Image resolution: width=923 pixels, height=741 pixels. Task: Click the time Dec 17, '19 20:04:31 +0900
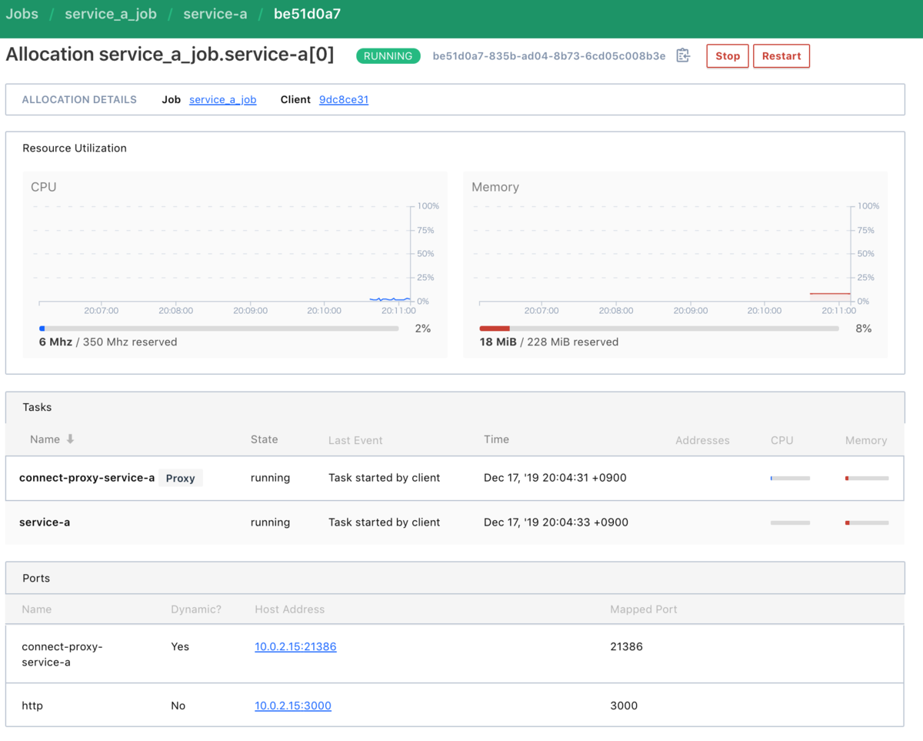pos(555,478)
